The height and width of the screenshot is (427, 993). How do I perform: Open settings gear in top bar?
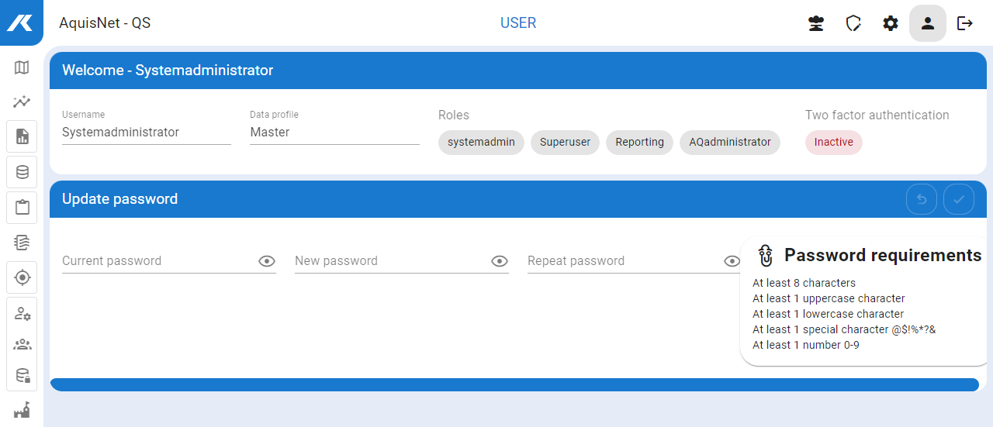891,23
